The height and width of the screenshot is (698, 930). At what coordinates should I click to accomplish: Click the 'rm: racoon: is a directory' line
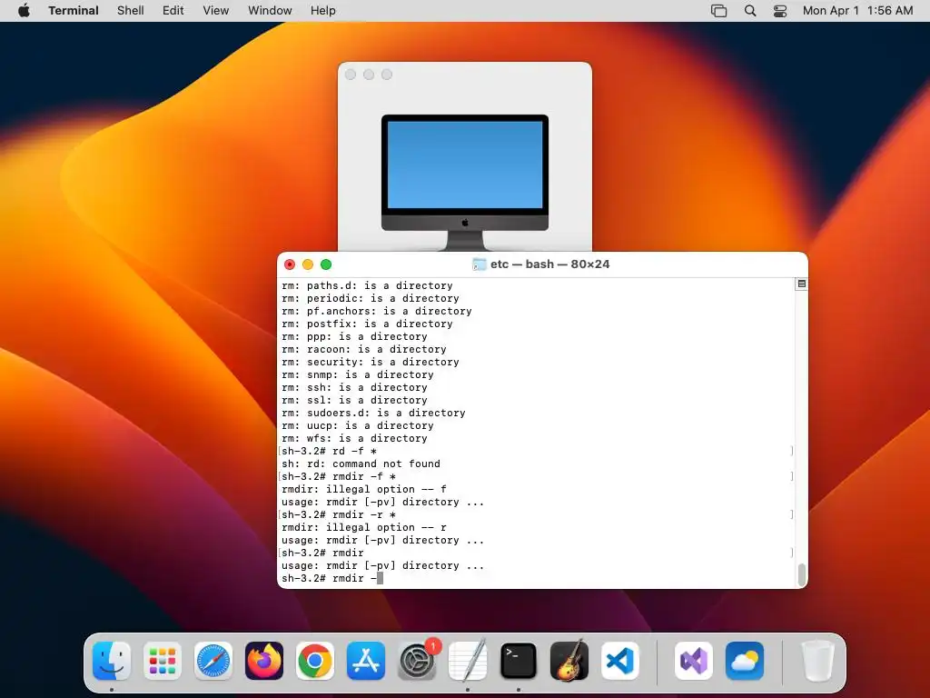tap(364, 349)
